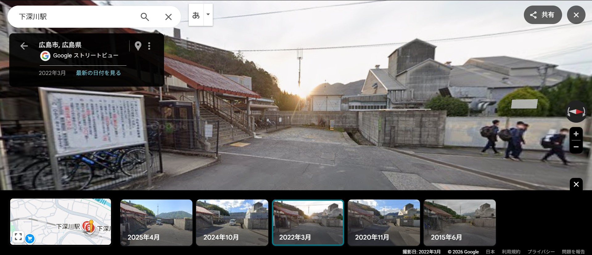Screen dimensions: 592x255
Task: Click inside the 下深川駅 search field
Action: [74, 17]
